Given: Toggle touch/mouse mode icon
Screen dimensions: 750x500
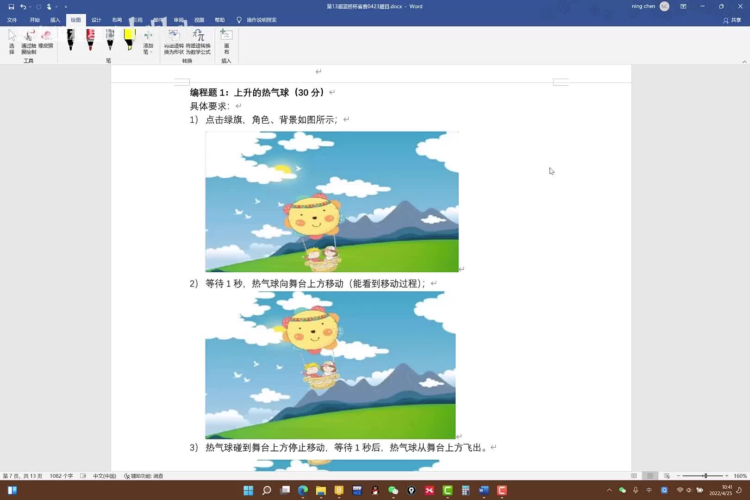Looking at the screenshot, I should pos(49,6).
